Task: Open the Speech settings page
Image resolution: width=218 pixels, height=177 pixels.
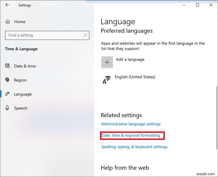Action: point(21,108)
